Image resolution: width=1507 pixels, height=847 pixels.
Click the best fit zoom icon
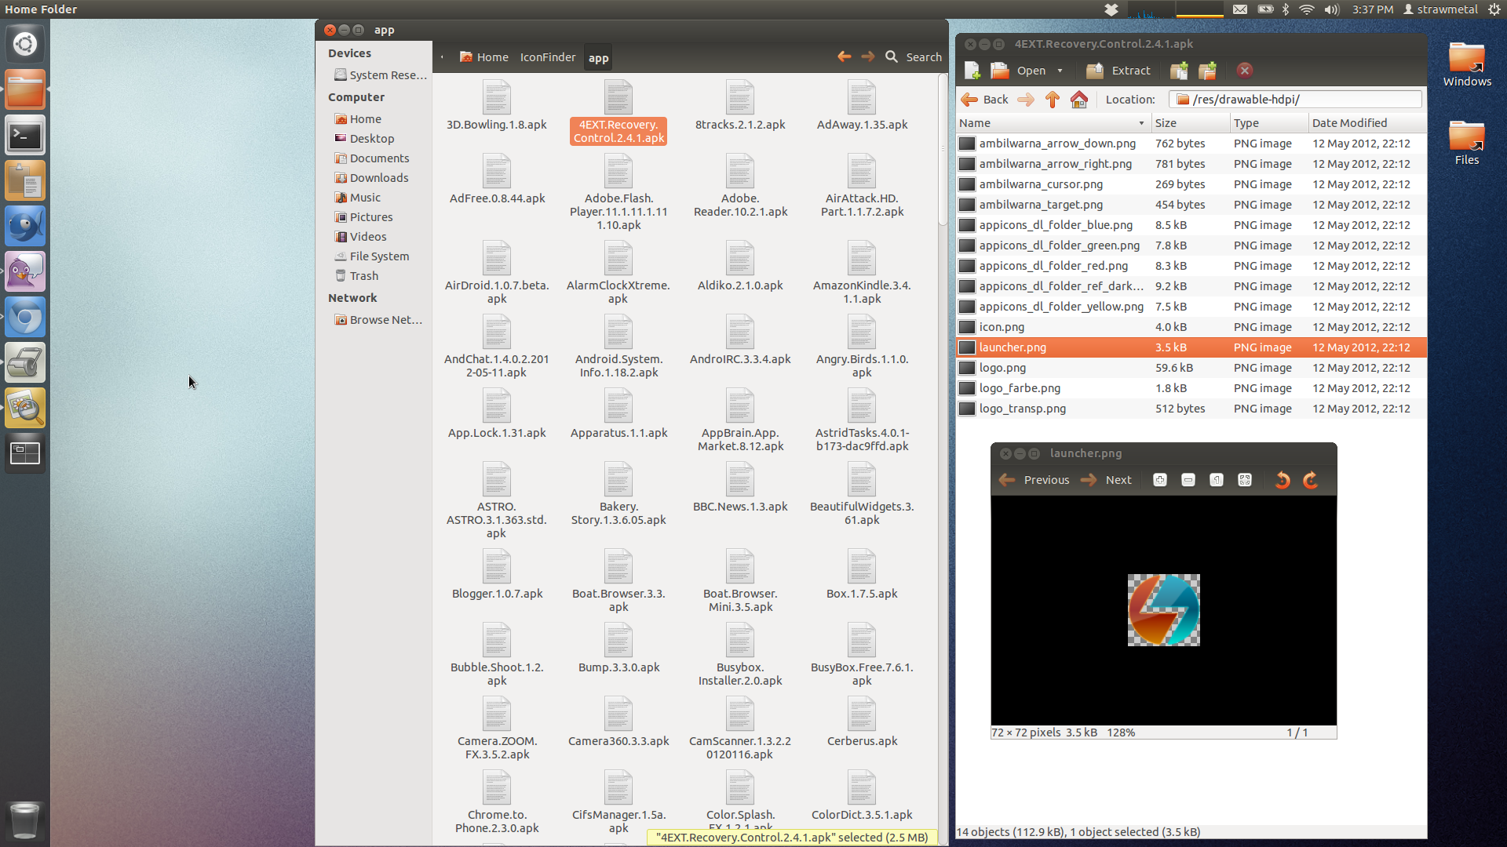pyautogui.click(x=1245, y=480)
